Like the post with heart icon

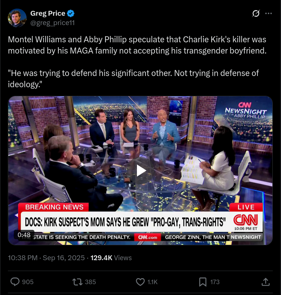tap(140, 282)
